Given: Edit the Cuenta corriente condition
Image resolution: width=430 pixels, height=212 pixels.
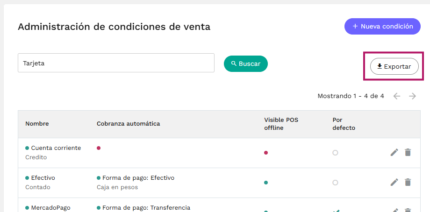Looking at the screenshot, I should click(394, 152).
